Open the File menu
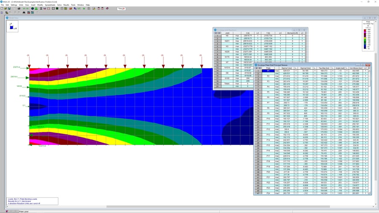Screen dimensions: 379x213 tap(2, 5)
